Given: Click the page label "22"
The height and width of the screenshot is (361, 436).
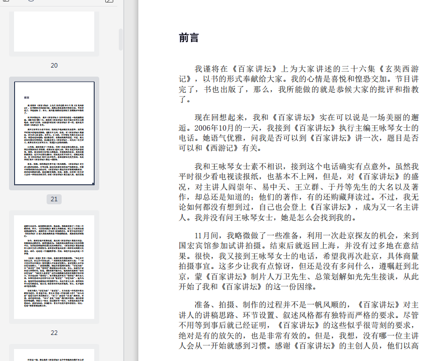Looking at the screenshot, I should [54, 332].
